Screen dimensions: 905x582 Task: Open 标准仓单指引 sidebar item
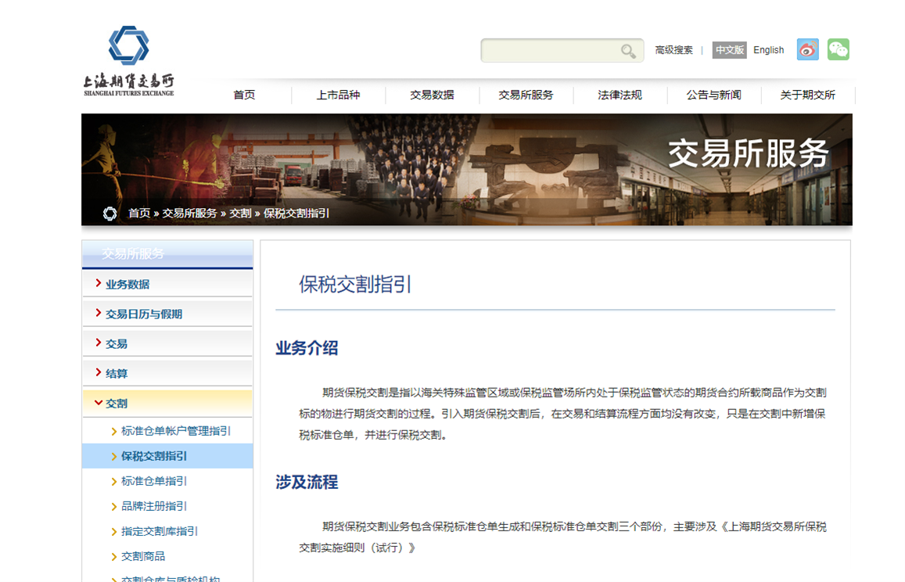(x=153, y=481)
